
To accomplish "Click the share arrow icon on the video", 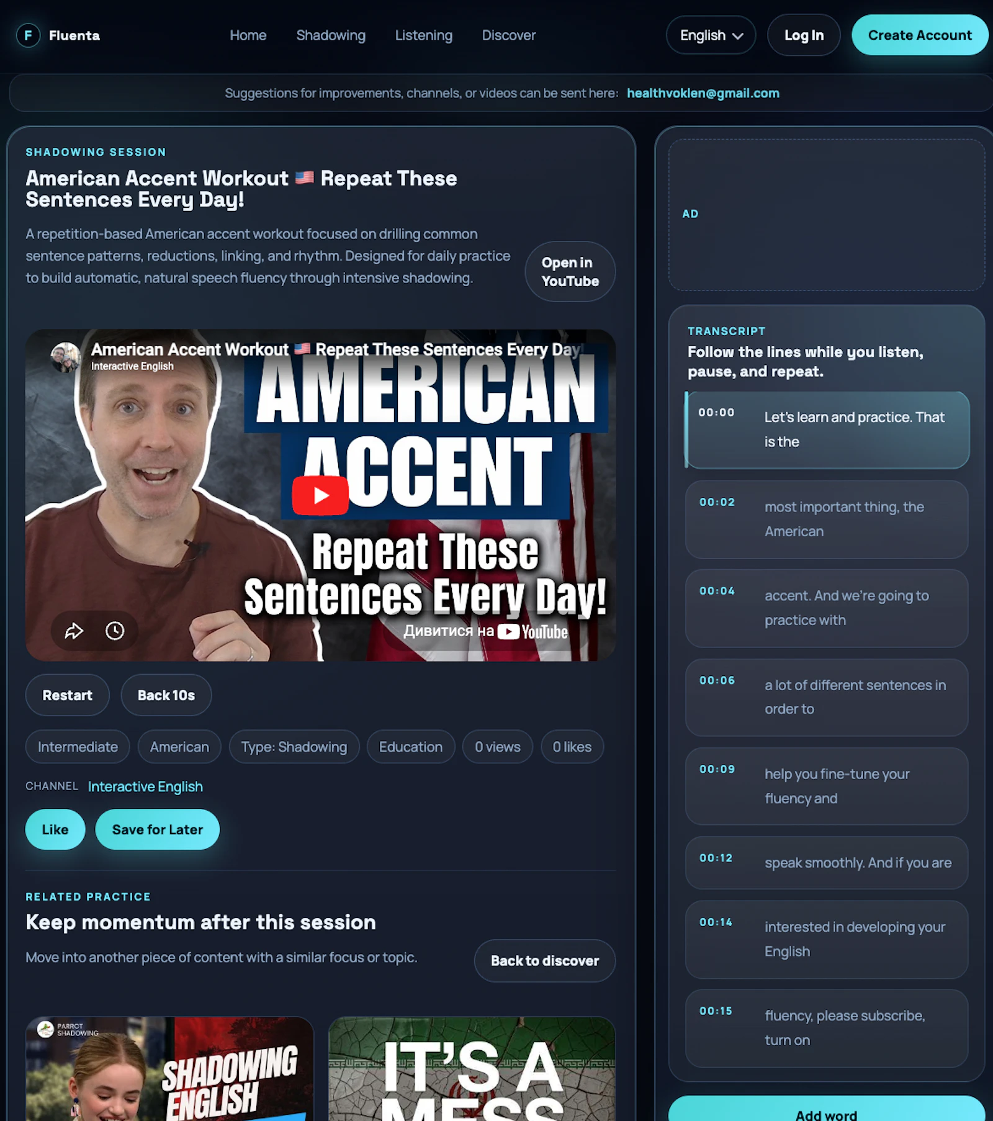I will click(74, 631).
